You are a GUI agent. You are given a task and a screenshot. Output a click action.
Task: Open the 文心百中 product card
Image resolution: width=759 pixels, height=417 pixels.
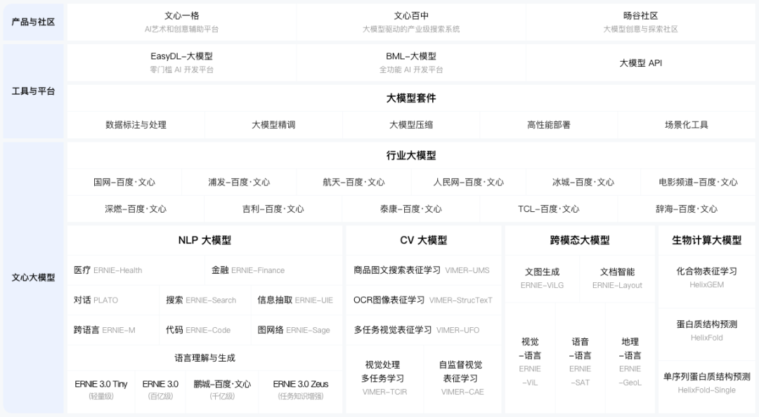pos(411,22)
